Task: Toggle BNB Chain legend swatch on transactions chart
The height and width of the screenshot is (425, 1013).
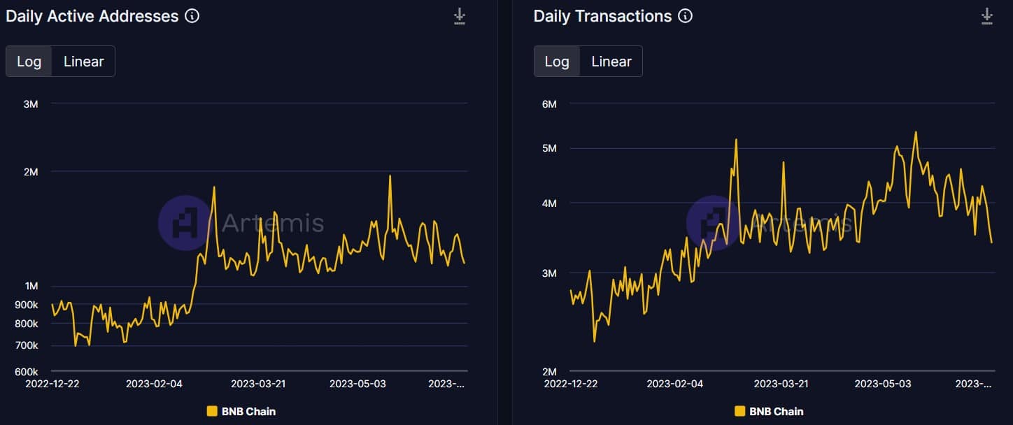Action: click(x=740, y=411)
